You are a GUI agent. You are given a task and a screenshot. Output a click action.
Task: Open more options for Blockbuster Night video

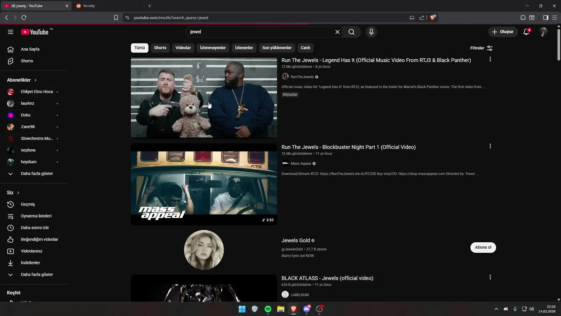tap(490, 146)
